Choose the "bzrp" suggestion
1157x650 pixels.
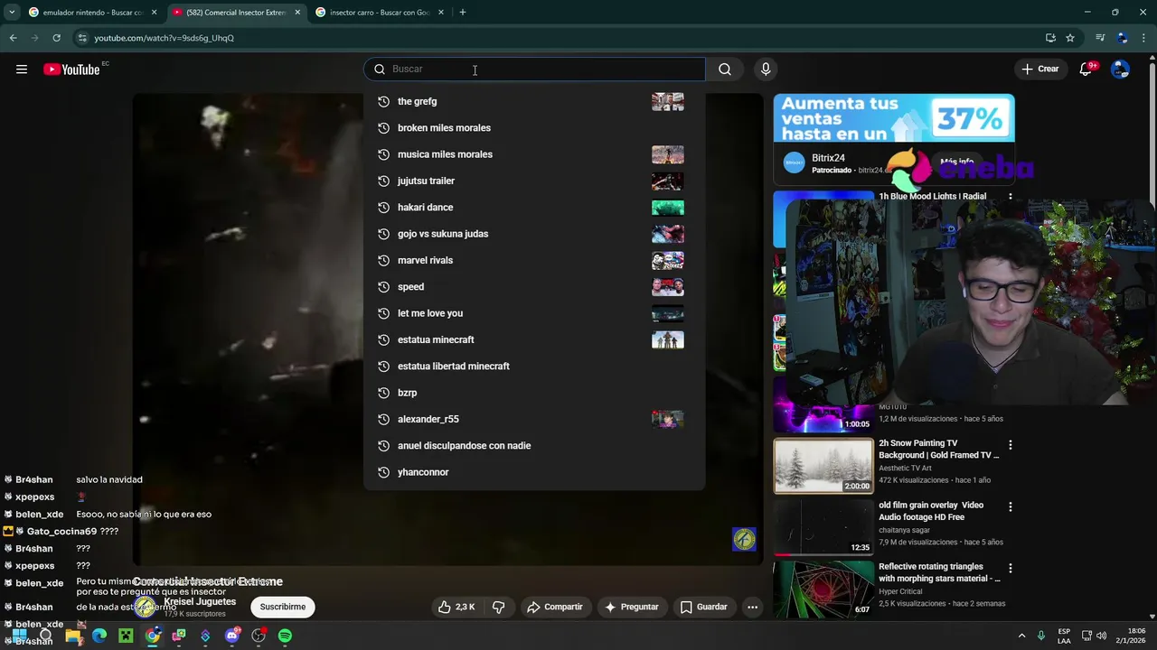point(534,393)
